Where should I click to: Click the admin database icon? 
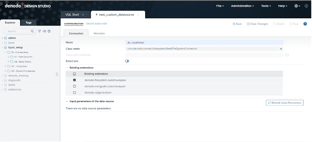pos(6,38)
